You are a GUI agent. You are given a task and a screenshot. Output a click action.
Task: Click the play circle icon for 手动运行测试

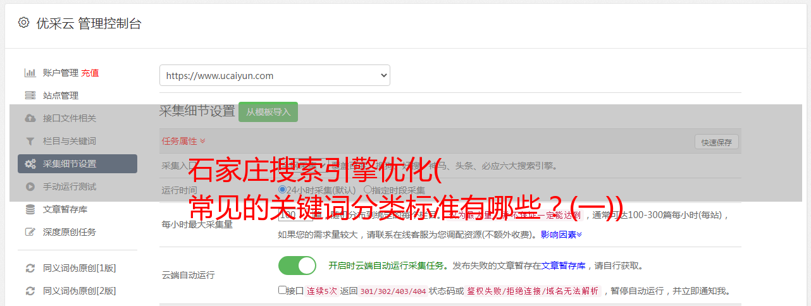tap(30, 187)
